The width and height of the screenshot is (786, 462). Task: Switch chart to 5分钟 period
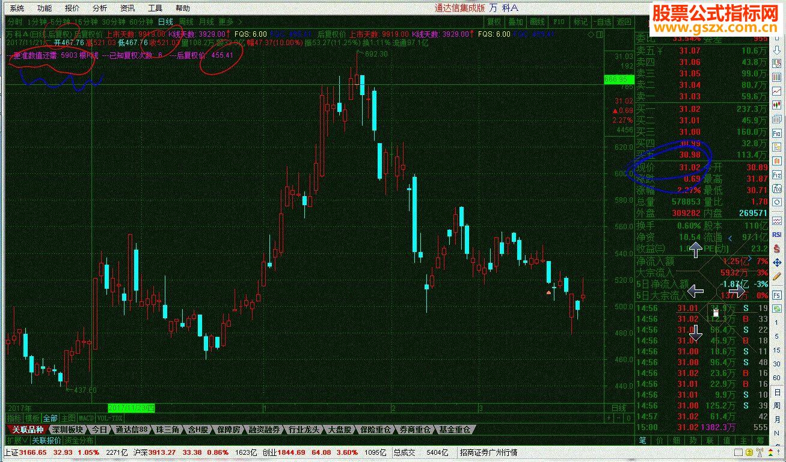tap(59, 22)
